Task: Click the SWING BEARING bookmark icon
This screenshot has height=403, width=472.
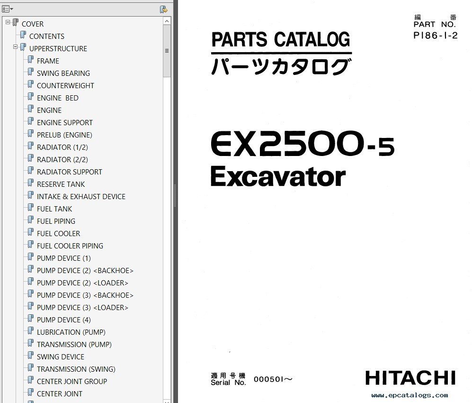Action: click(30, 73)
